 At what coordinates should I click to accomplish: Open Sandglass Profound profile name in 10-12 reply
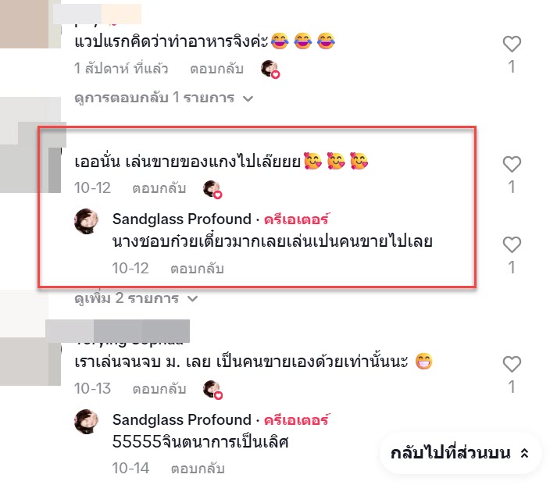point(182,219)
